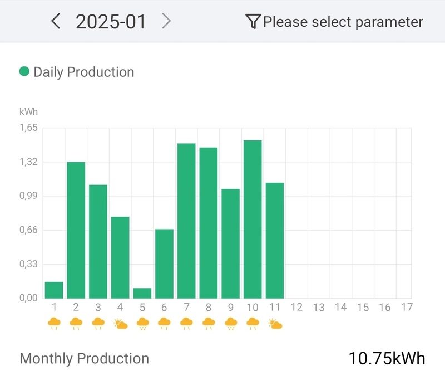Click the weather icon under day 9
445x380 pixels.
(x=230, y=323)
